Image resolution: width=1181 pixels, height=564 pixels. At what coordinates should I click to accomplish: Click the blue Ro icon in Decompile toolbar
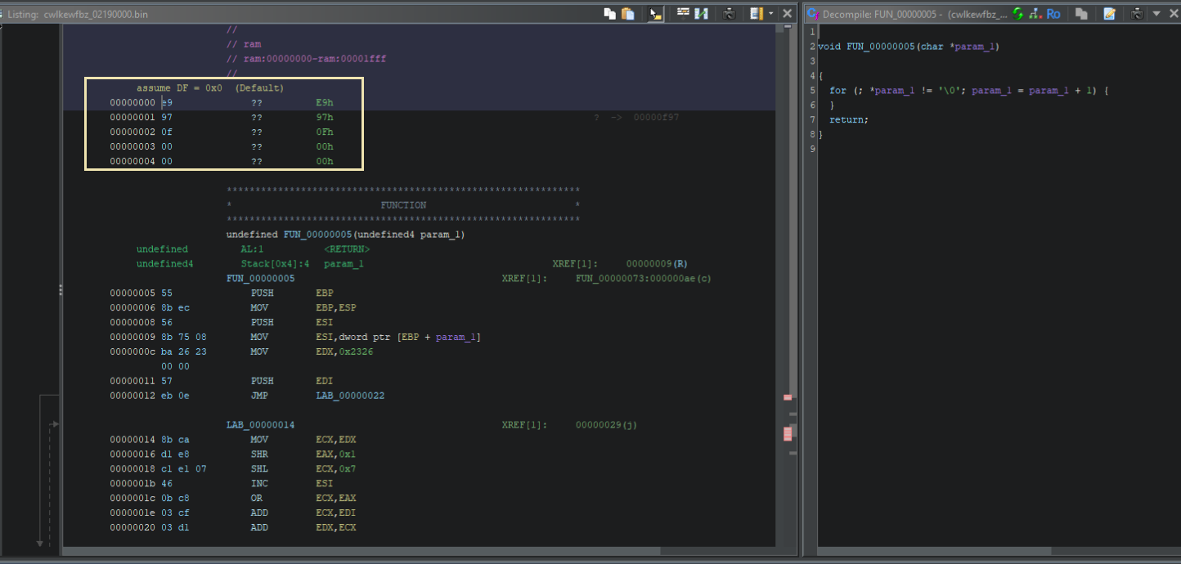tap(1053, 14)
